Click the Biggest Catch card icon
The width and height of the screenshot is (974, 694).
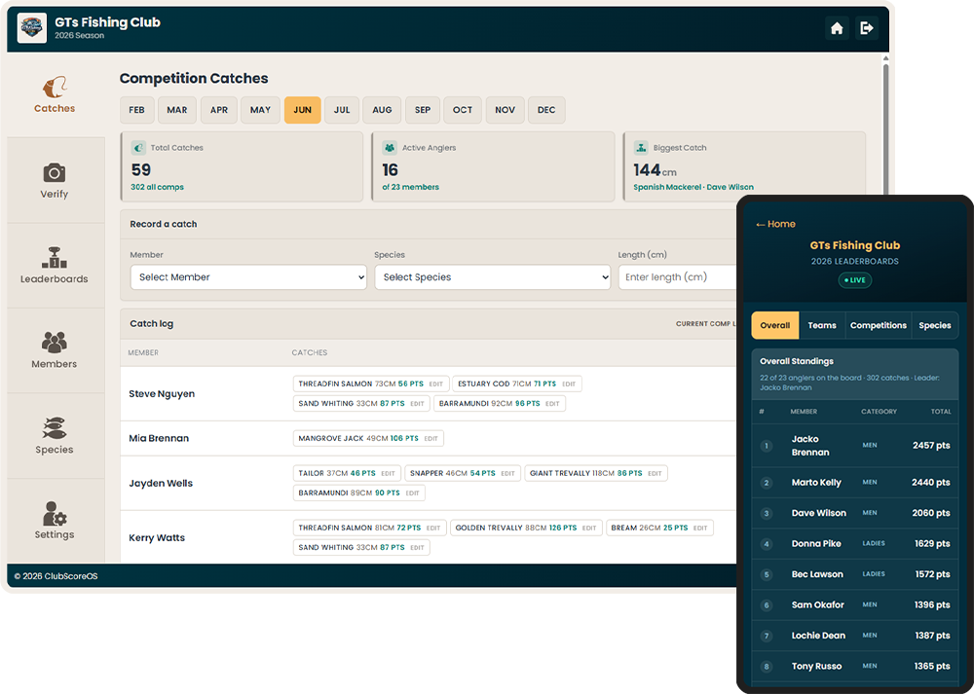coord(641,148)
